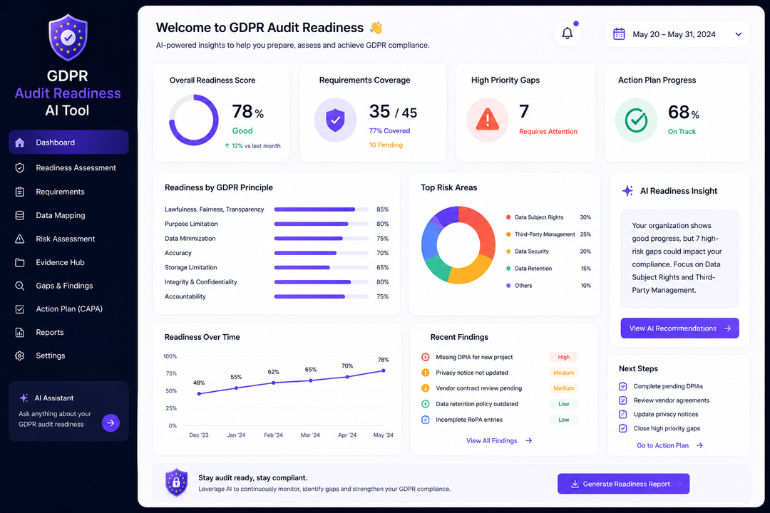
Task: Click the '77% Covered' text
Action: click(x=389, y=130)
